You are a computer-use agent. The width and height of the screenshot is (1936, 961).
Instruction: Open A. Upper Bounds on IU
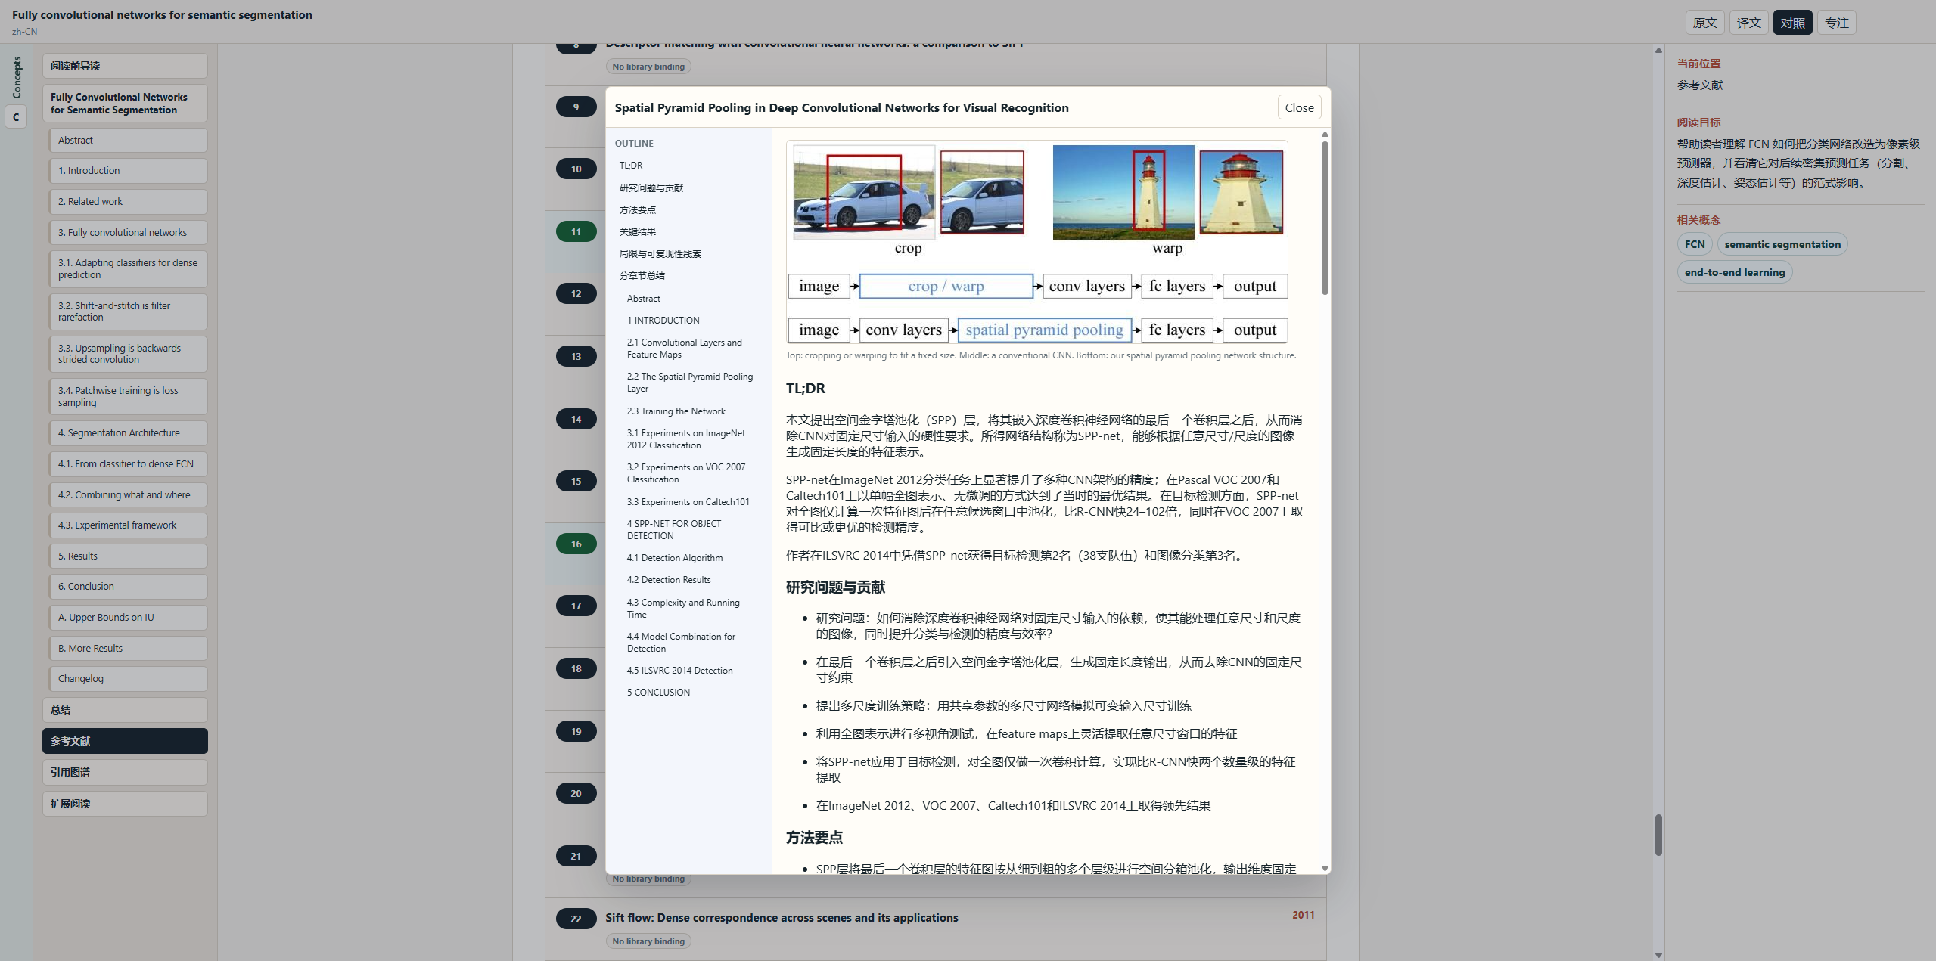click(x=129, y=617)
